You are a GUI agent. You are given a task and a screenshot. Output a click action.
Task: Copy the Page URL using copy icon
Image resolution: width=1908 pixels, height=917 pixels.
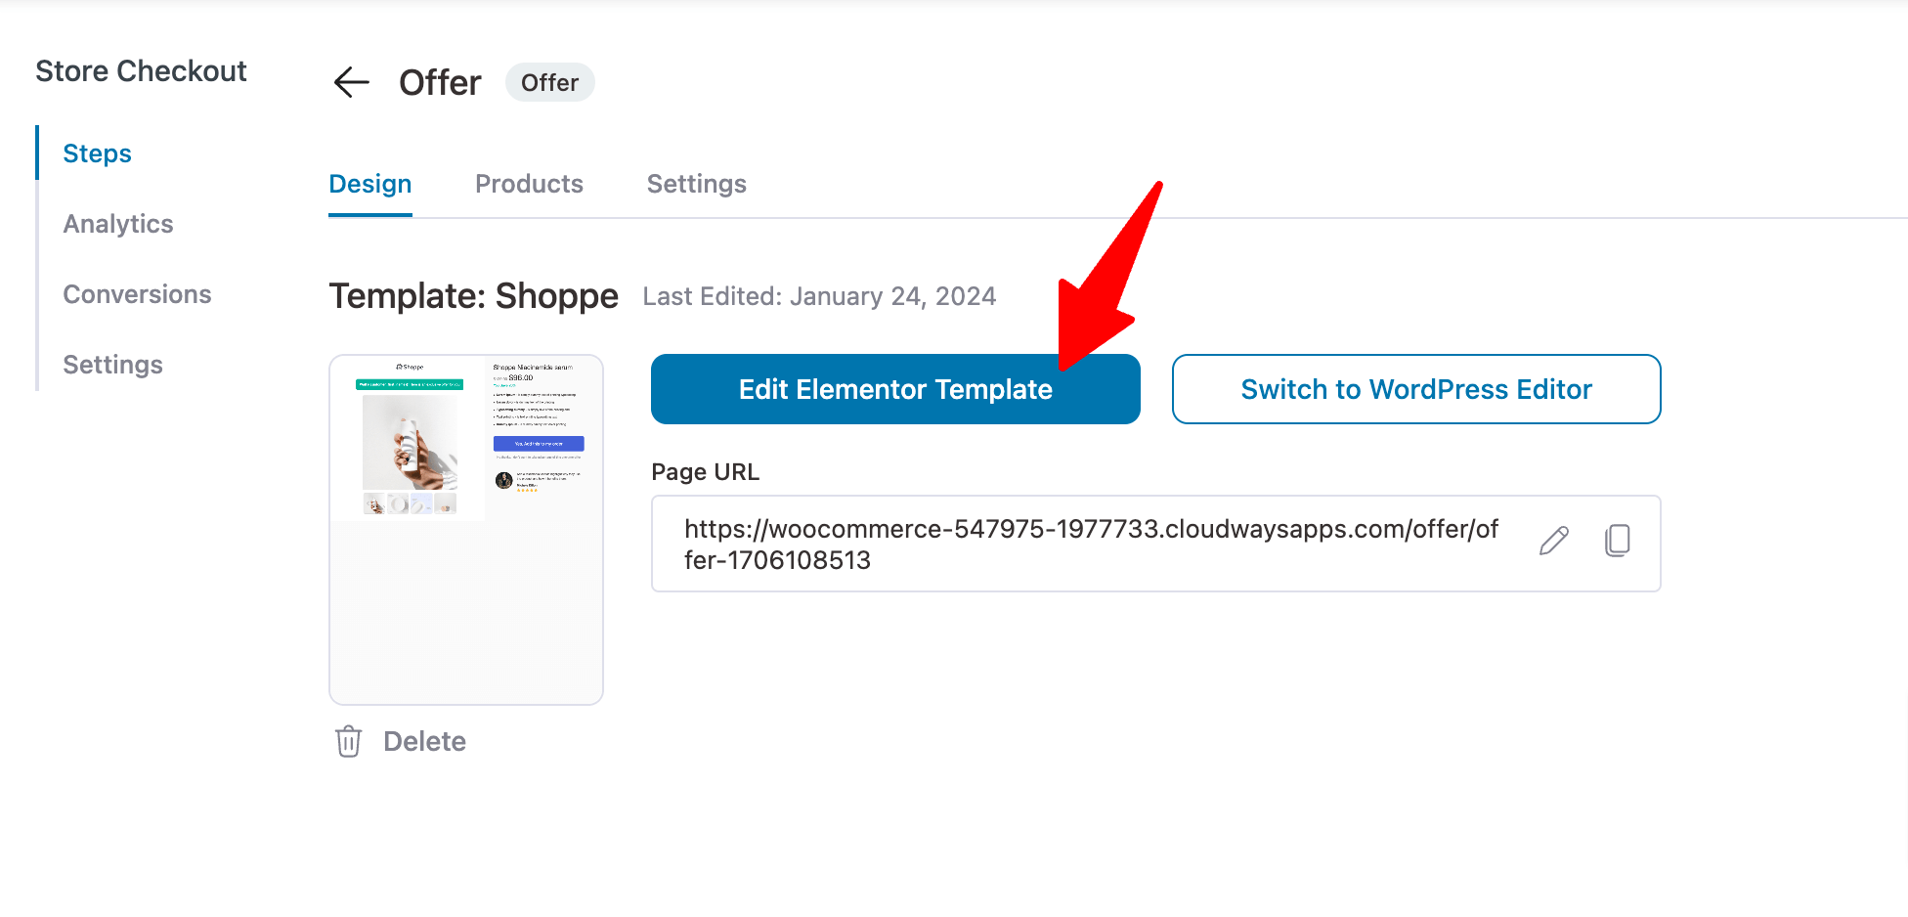[1618, 541]
